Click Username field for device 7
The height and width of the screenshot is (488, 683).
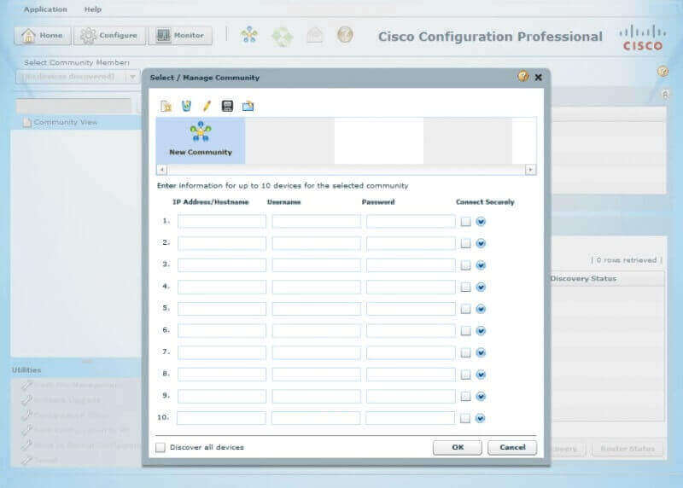316,352
